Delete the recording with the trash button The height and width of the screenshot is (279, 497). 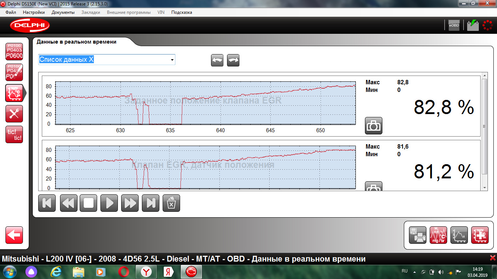click(171, 203)
